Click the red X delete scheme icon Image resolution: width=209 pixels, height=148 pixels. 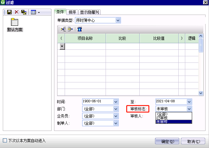click(17, 12)
